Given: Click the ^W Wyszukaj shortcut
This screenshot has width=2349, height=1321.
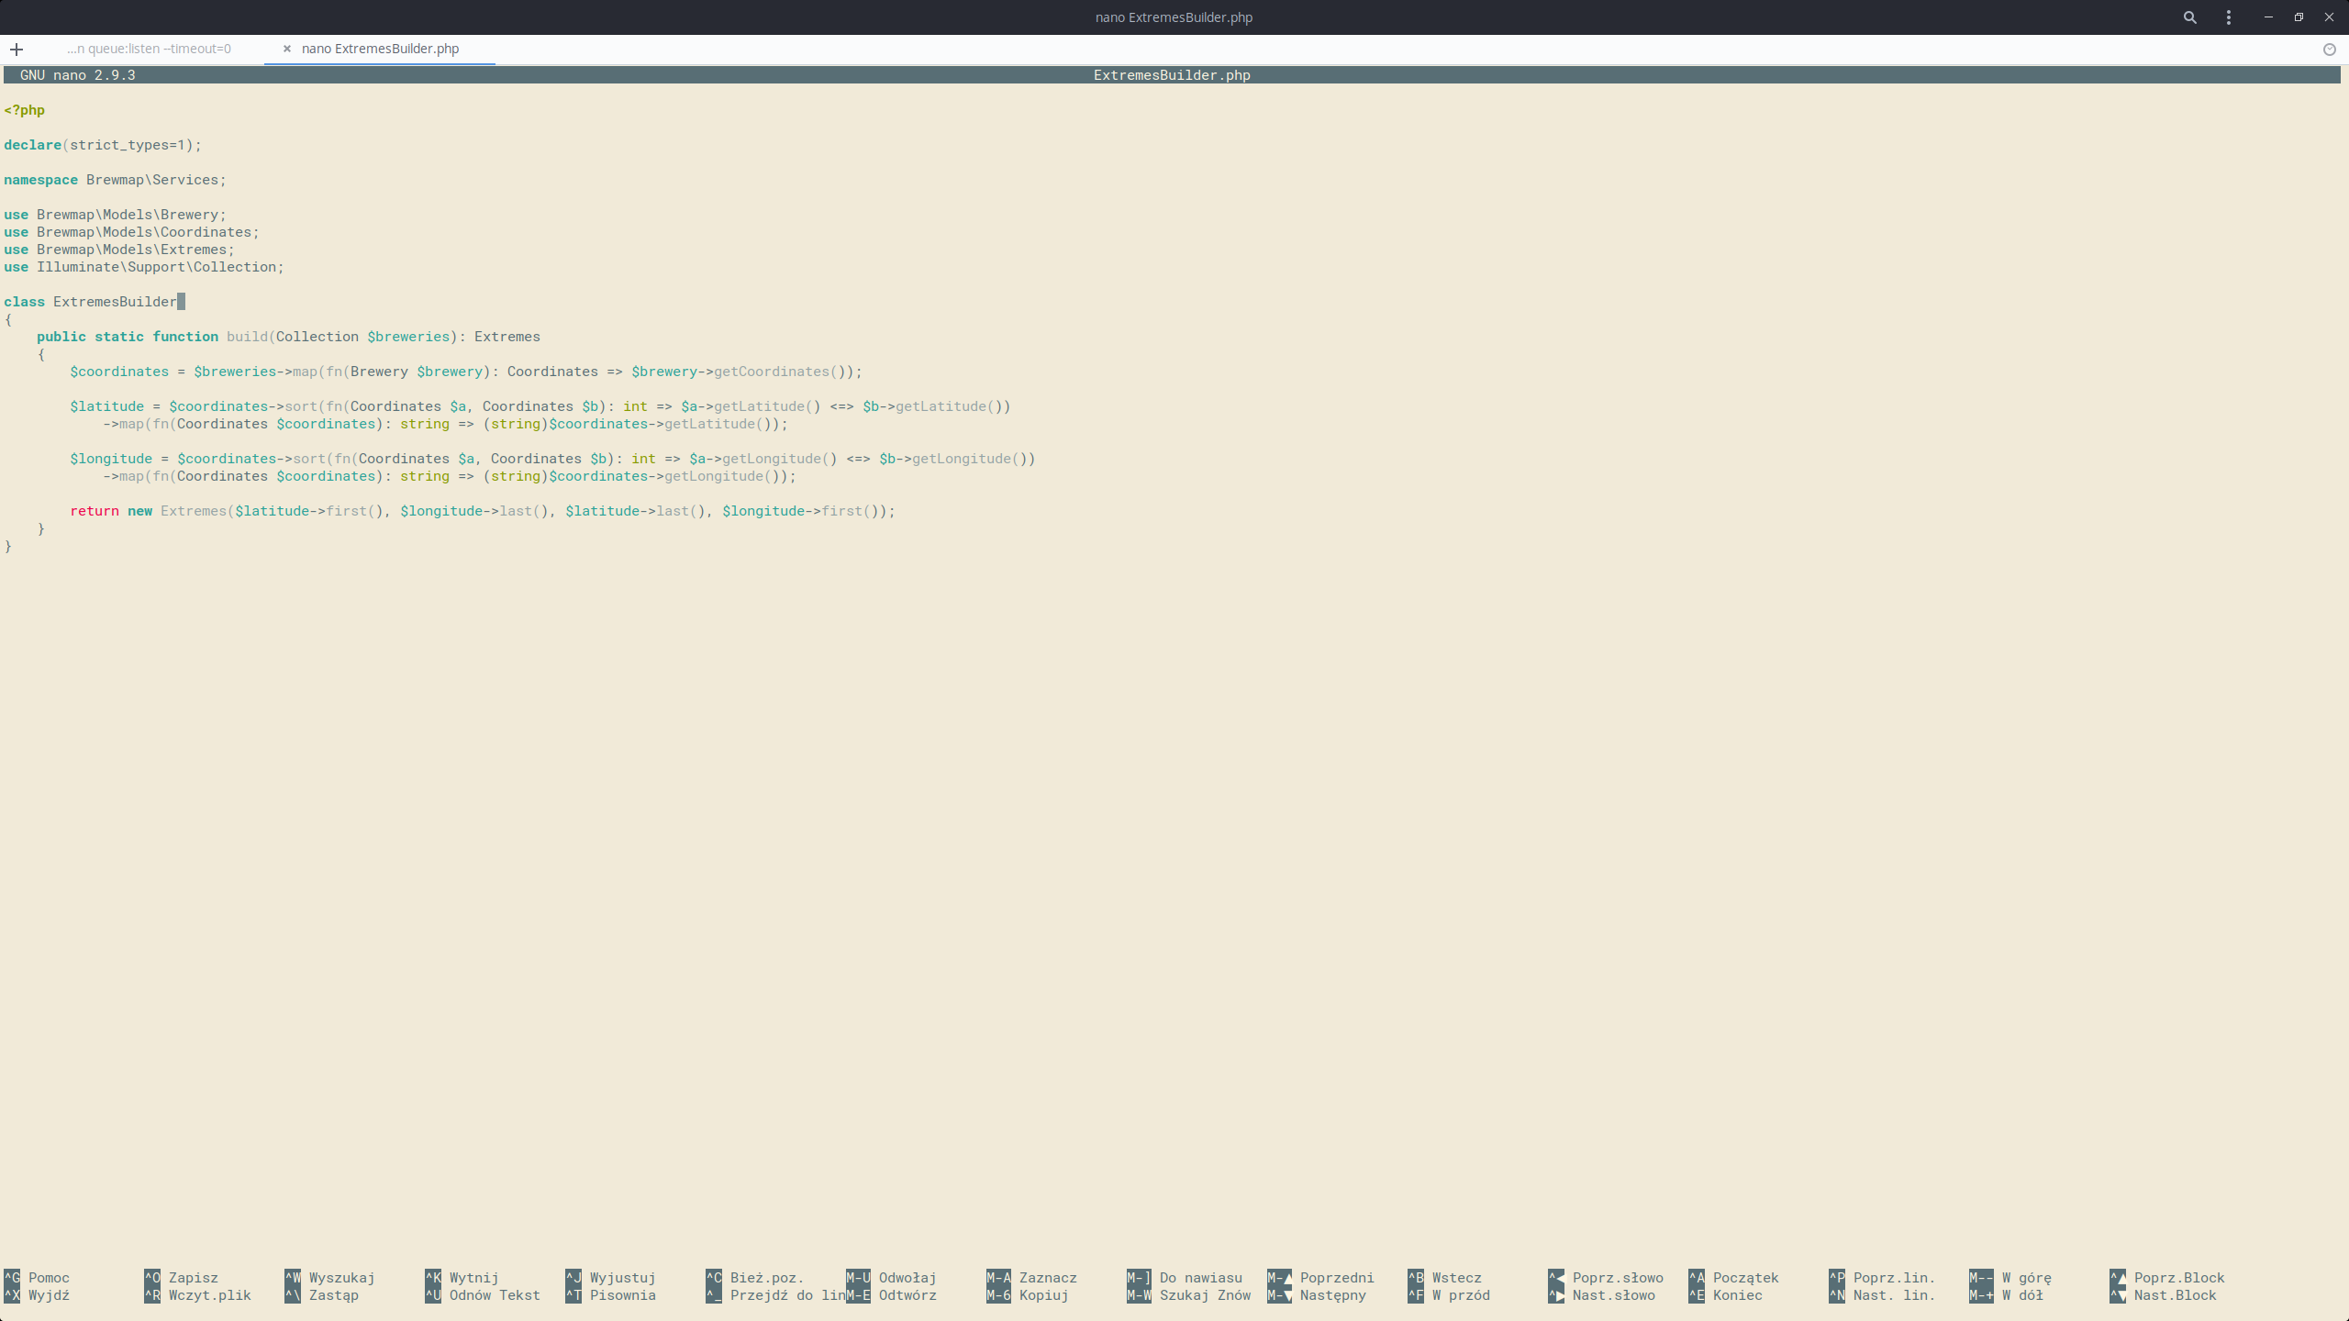Looking at the screenshot, I should click(329, 1278).
